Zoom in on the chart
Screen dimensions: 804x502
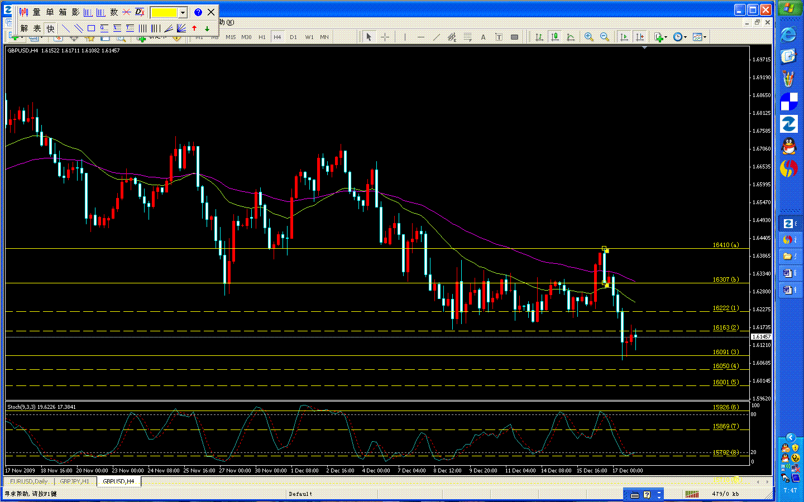[x=589, y=37]
